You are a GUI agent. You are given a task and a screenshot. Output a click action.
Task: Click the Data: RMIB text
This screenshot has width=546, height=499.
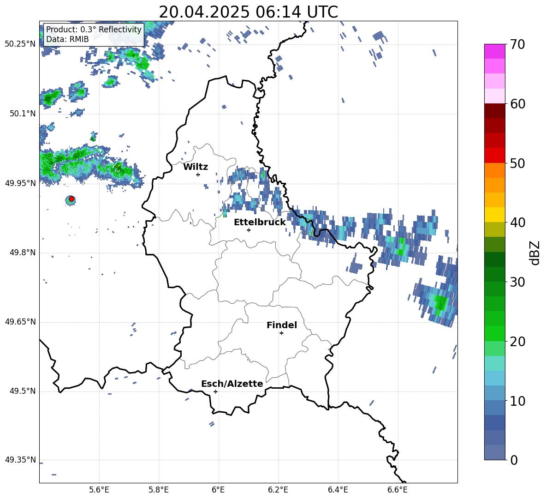(67, 39)
